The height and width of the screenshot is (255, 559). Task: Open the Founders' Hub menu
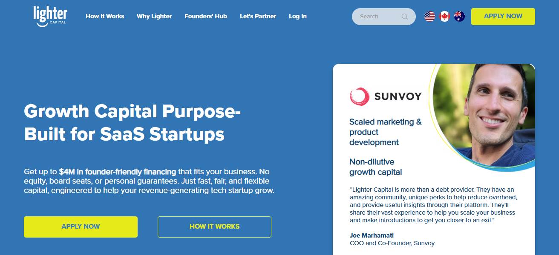click(206, 17)
